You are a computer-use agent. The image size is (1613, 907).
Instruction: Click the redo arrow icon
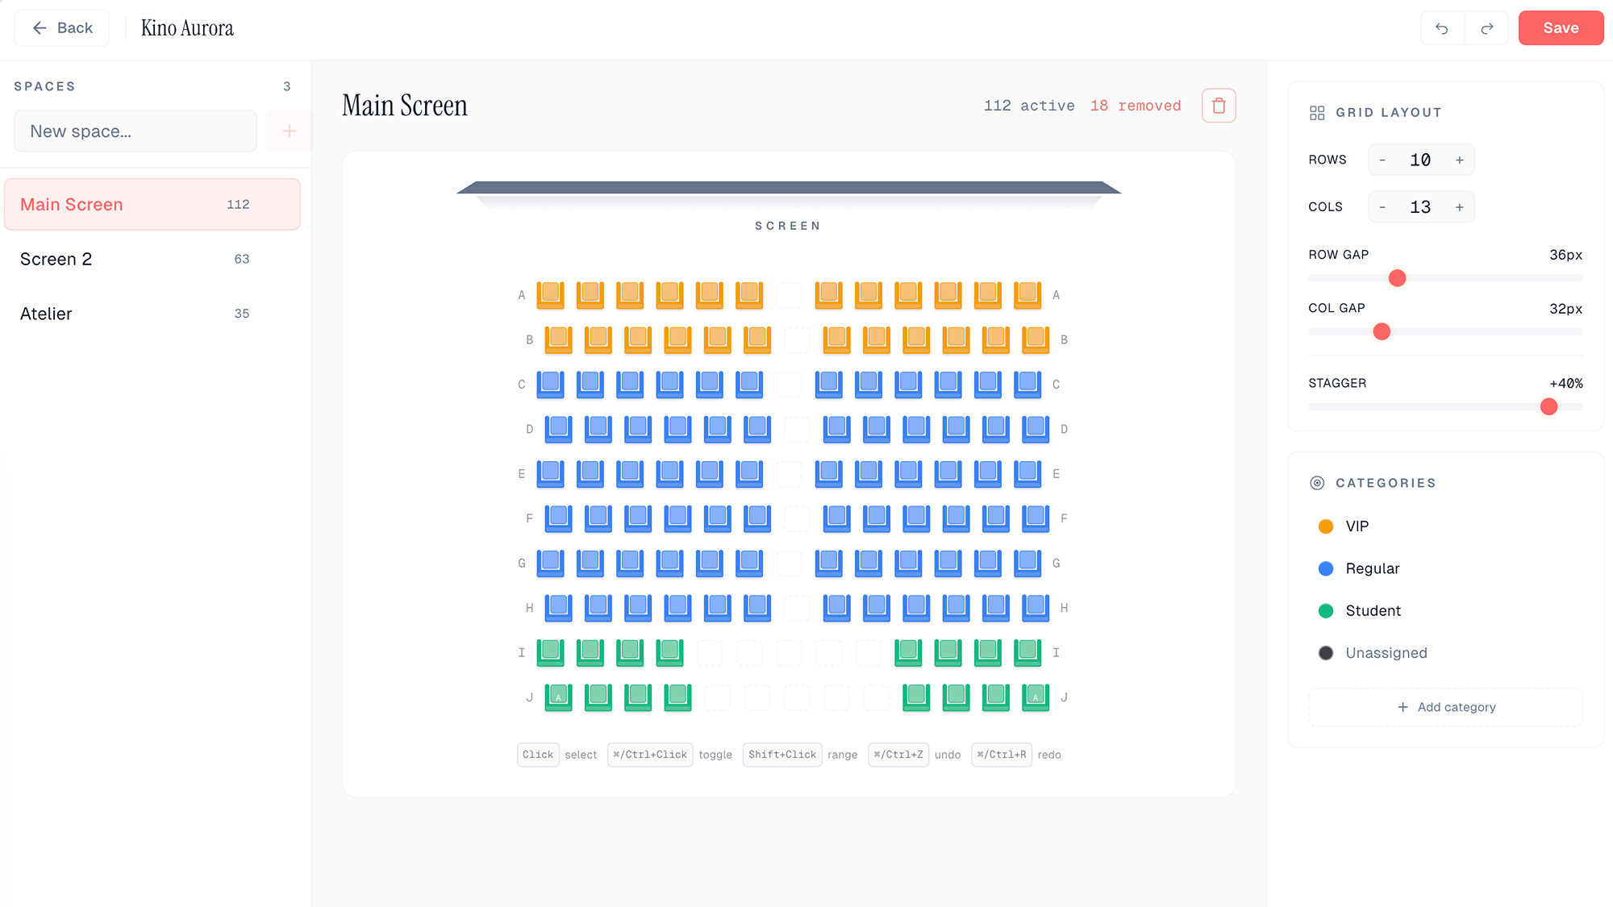[1486, 28]
